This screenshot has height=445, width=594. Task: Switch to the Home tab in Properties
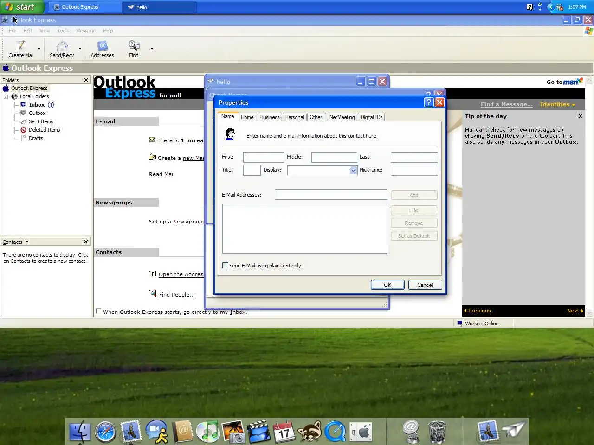[247, 117]
